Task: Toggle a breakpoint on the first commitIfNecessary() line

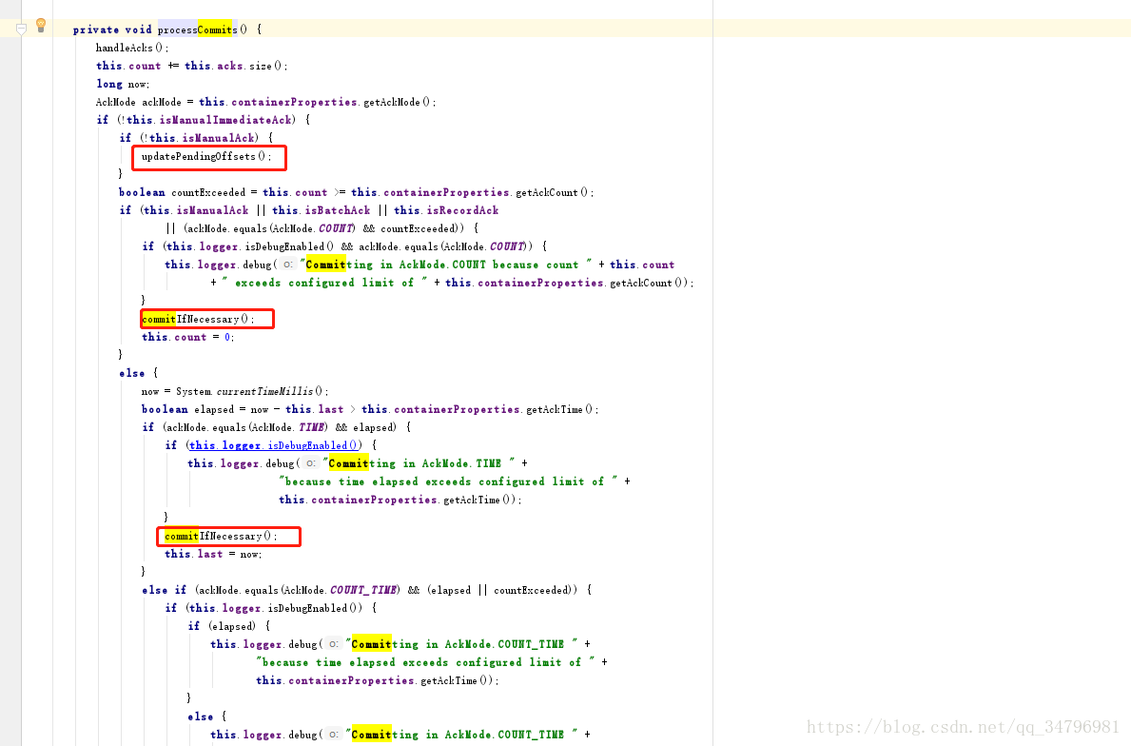Action: pos(64,319)
